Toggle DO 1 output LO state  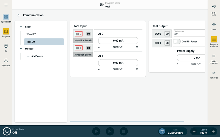[167, 43]
